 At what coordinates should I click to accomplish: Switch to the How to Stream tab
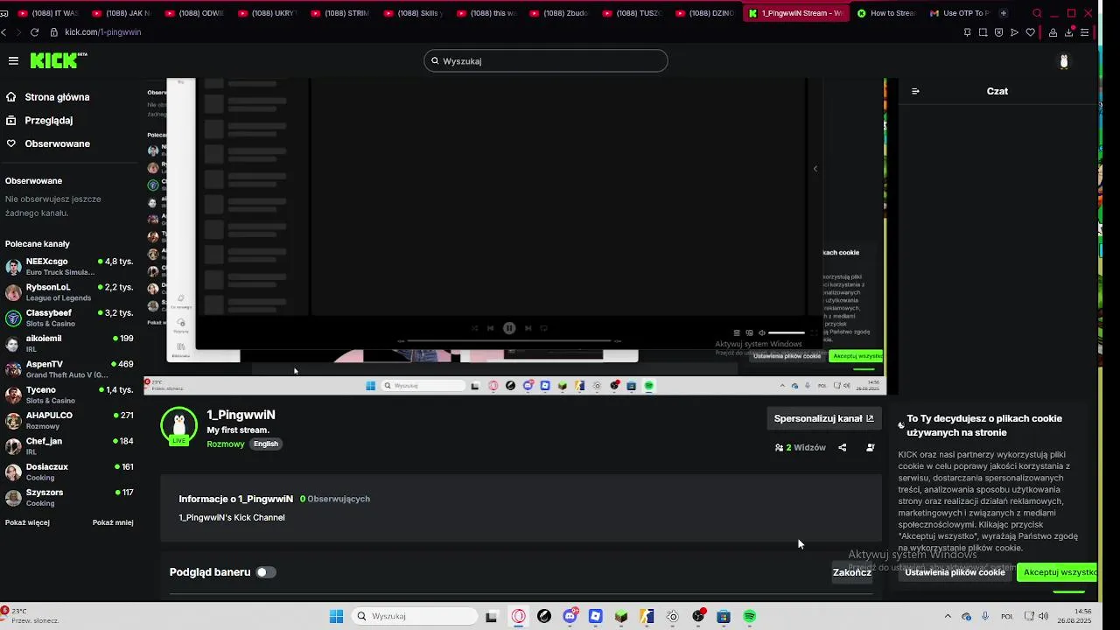tap(885, 13)
